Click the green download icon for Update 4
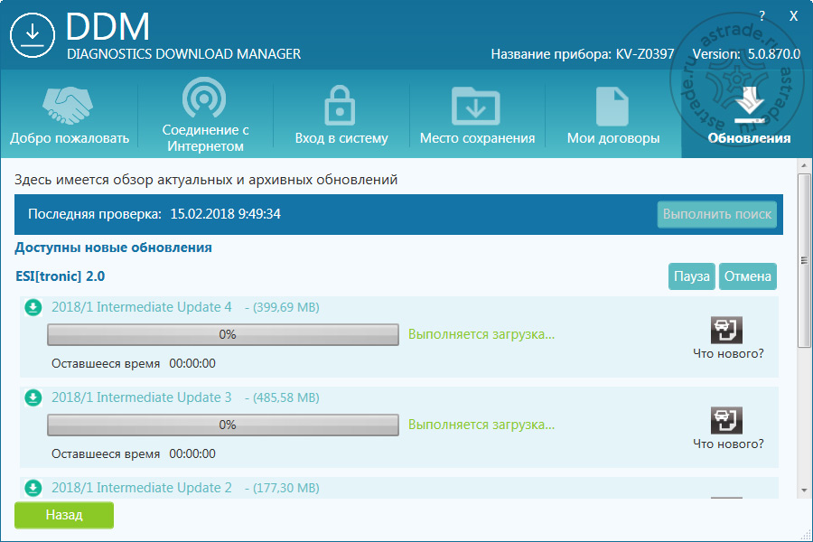 (33, 307)
